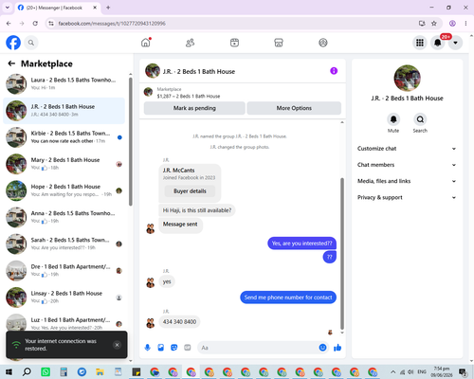Screen dimensions: 474x379
Task: Expand Media, files and links section
Action: pos(407,181)
